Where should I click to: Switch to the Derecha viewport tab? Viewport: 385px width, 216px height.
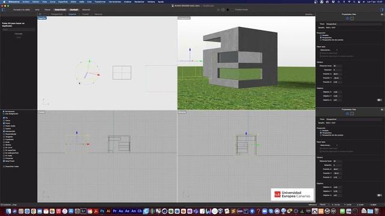(98, 14)
